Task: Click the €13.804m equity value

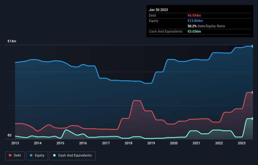Action: [x=195, y=21]
